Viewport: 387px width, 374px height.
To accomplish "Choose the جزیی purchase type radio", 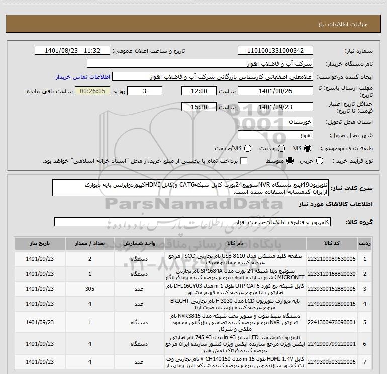I will (320, 161).
